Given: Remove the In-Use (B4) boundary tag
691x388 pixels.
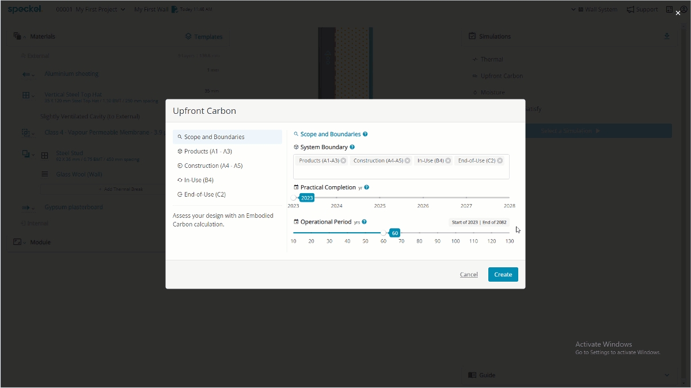Looking at the screenshot, I should click(x=447, y=161).
